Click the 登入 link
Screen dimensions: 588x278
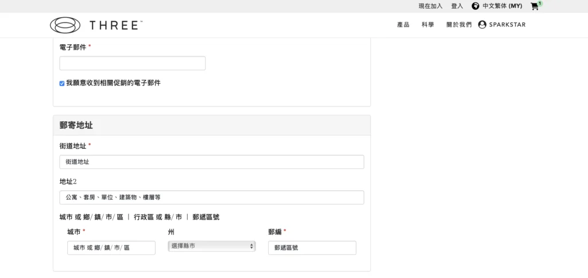457,6
